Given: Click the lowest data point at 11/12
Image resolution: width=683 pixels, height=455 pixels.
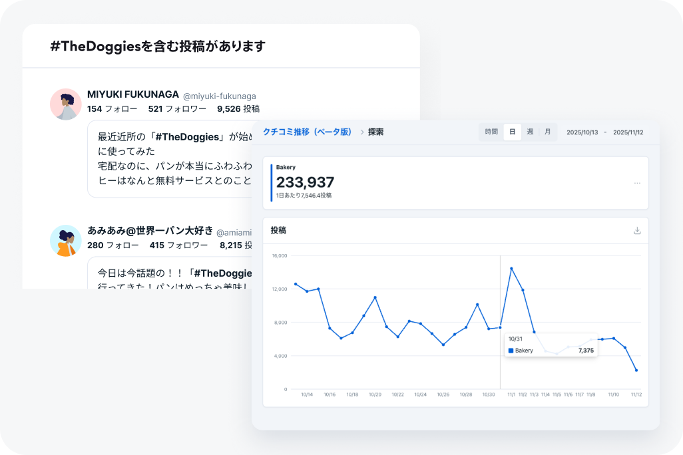Looking at the screenshot, I should click(x=636, y=370).
